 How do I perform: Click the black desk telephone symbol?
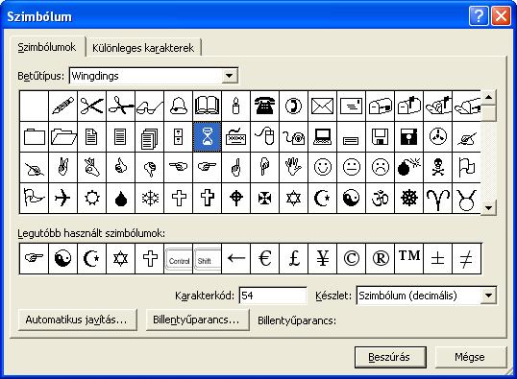click(x=265, y=107)
